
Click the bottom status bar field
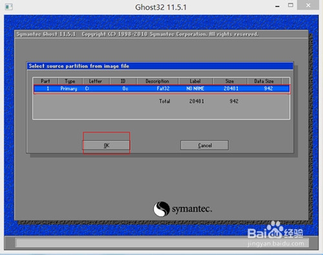point(163,243)
